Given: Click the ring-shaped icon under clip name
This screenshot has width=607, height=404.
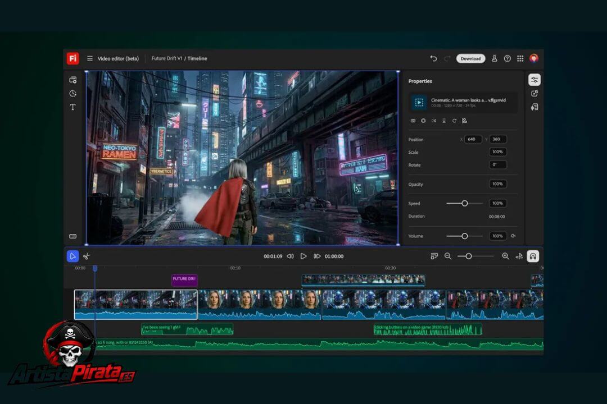Looking at the screenshot, I should [x=423, y=121].
